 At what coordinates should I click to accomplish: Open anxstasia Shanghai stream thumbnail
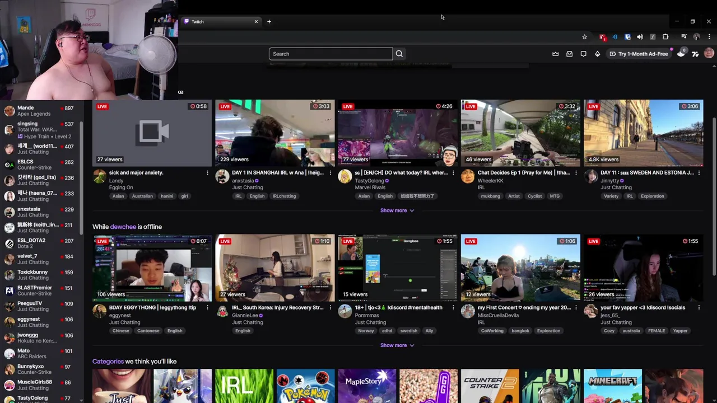pyautogui.click(x=275, y=133)
